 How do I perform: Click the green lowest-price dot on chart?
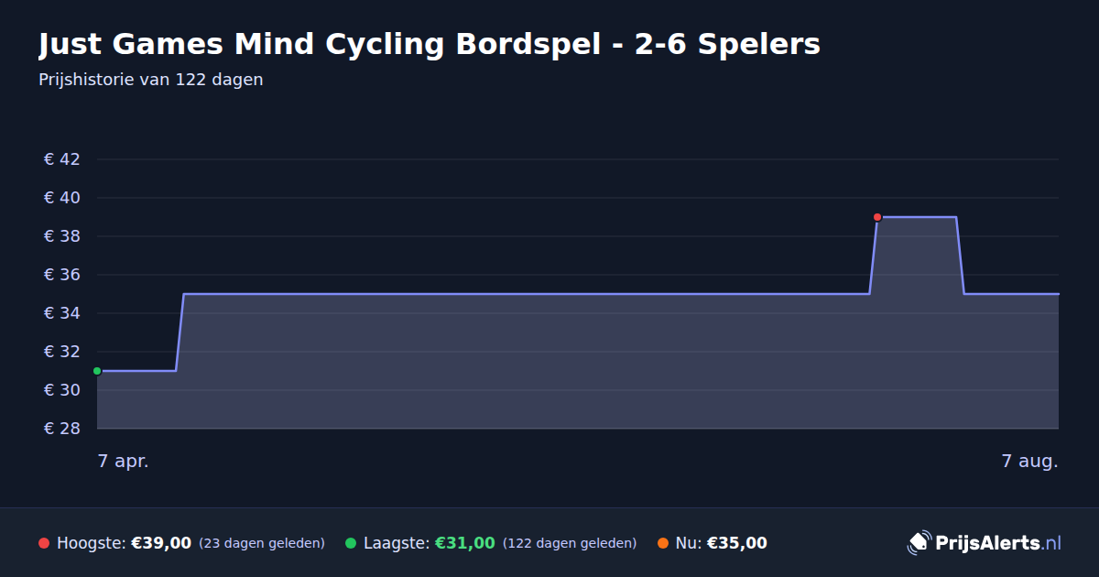97,371
